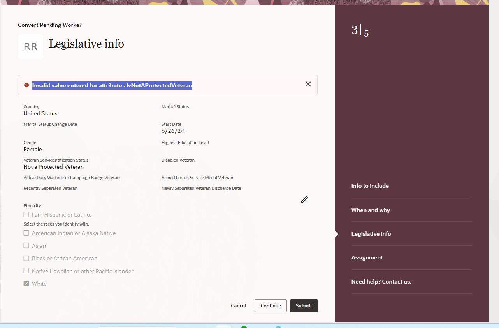This screenshot has height=328, width=499.
Task: Check the I am Hispanic or Latino box
Action: (x=26, y=214)
